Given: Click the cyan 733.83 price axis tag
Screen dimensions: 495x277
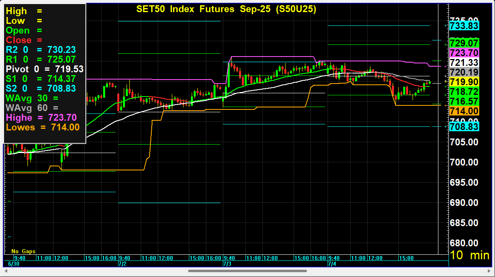Looking at the screenshot, I should click(x=464, y=26).
